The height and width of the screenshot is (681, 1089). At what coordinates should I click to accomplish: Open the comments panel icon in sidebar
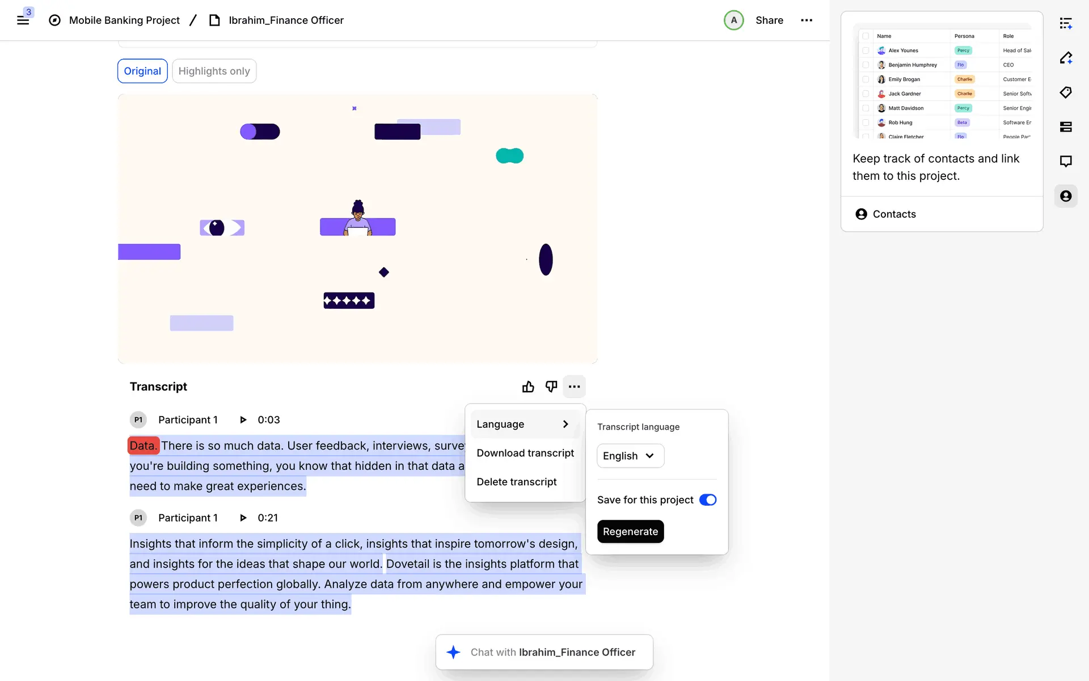point(1066,162)
